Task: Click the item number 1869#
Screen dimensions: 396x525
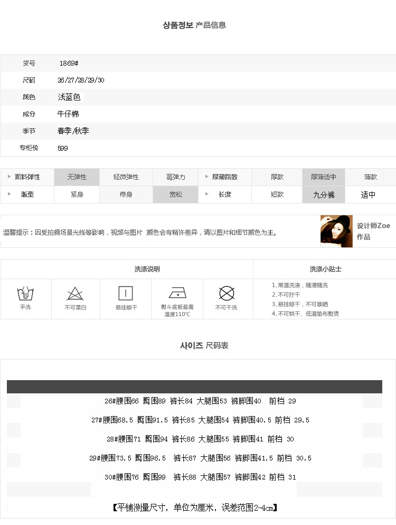Action: (x=69, y=63)
